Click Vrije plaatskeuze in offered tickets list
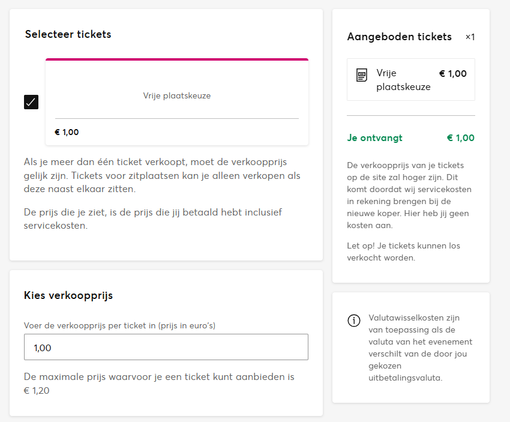The height and width of the screenshot is (422, 510). 403,80
